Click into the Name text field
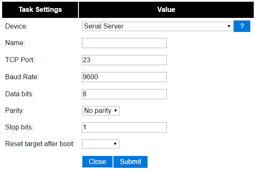This screenshot has height=170, width=255. tap(124, 43)
